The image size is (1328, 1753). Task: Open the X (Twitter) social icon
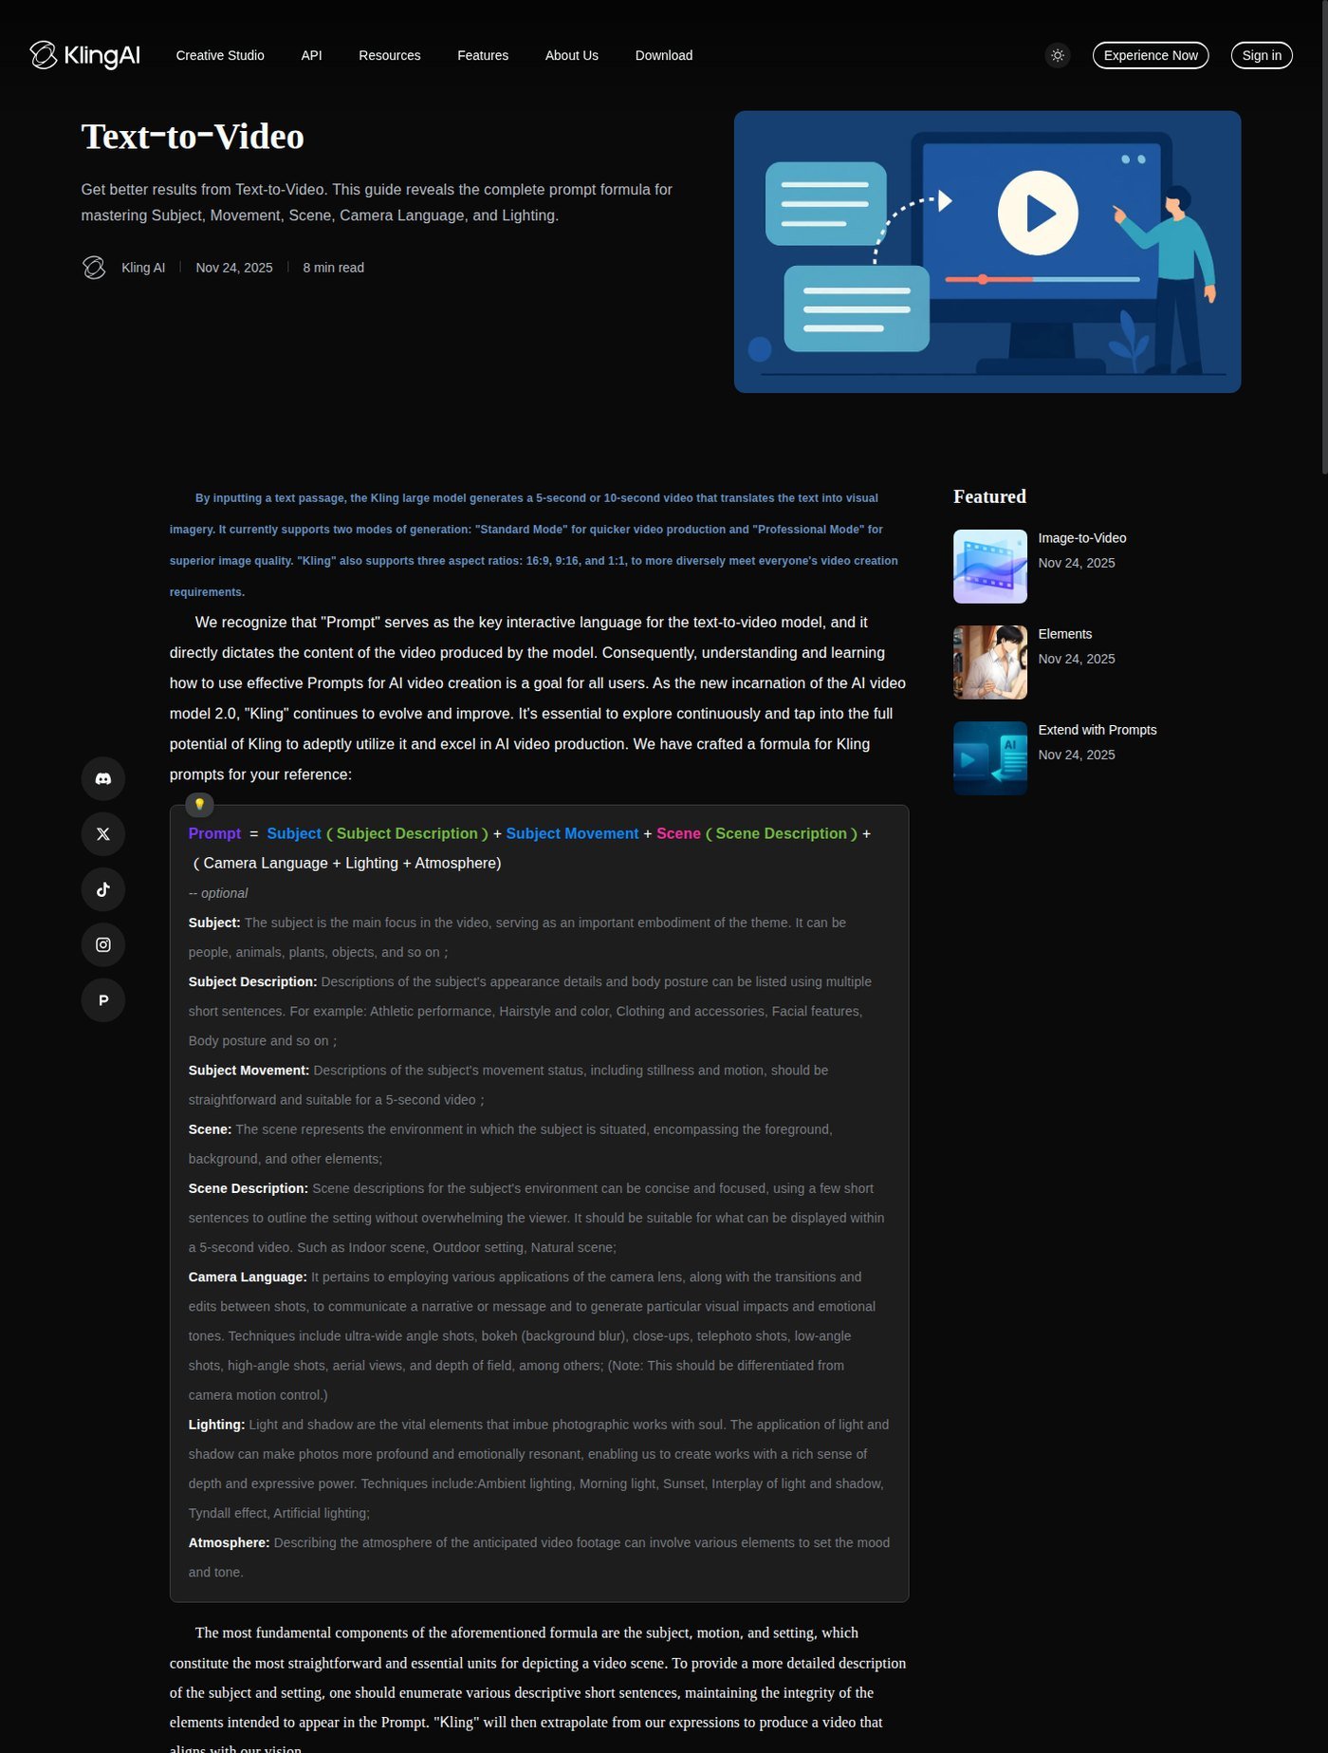103,833
